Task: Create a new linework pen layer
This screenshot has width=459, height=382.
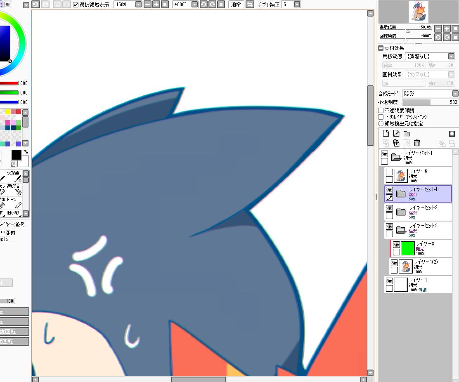Action: 396,133
